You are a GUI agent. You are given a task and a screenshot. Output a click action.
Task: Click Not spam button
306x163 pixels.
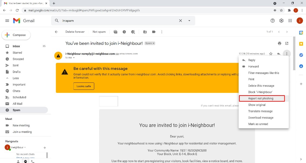point(99,32)
